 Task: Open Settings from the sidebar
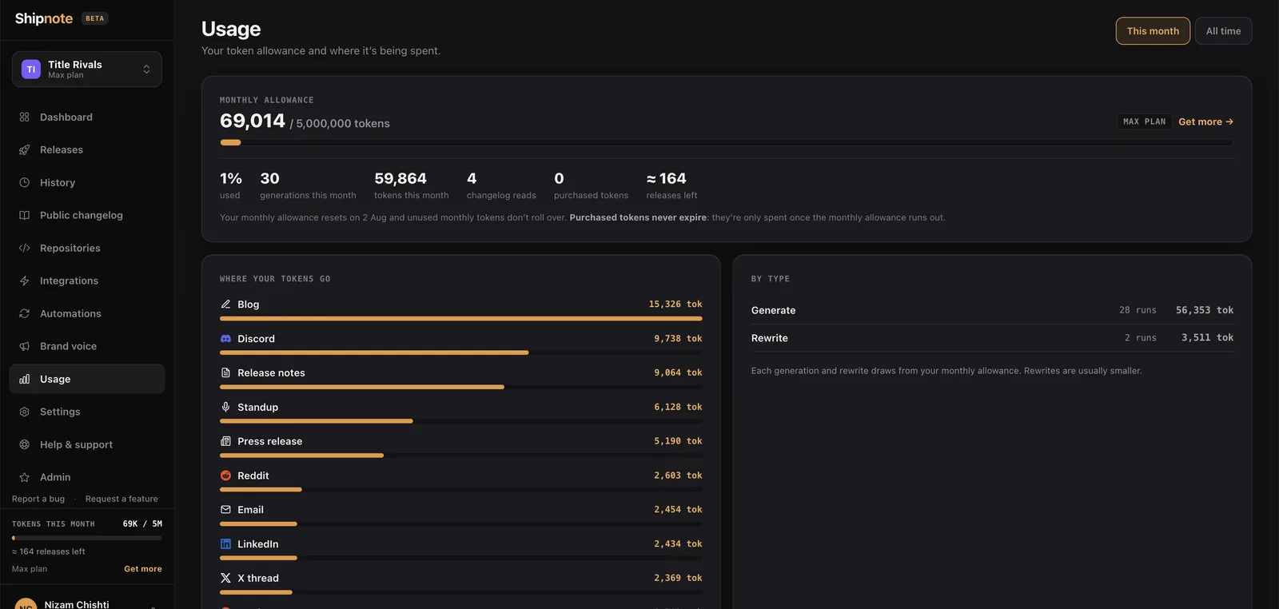(x=87, y=412)
